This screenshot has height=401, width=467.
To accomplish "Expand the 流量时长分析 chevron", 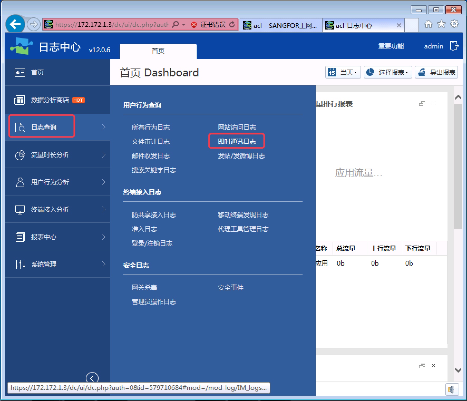I will (104, 155).
